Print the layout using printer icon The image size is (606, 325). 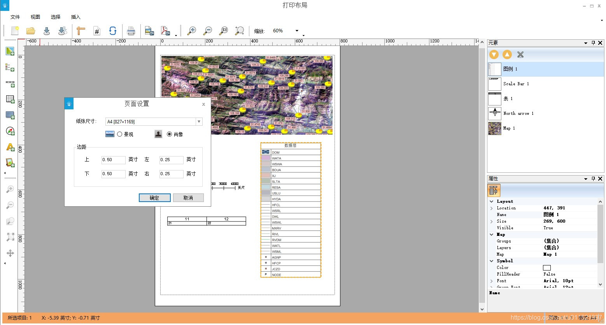point(131,31)
